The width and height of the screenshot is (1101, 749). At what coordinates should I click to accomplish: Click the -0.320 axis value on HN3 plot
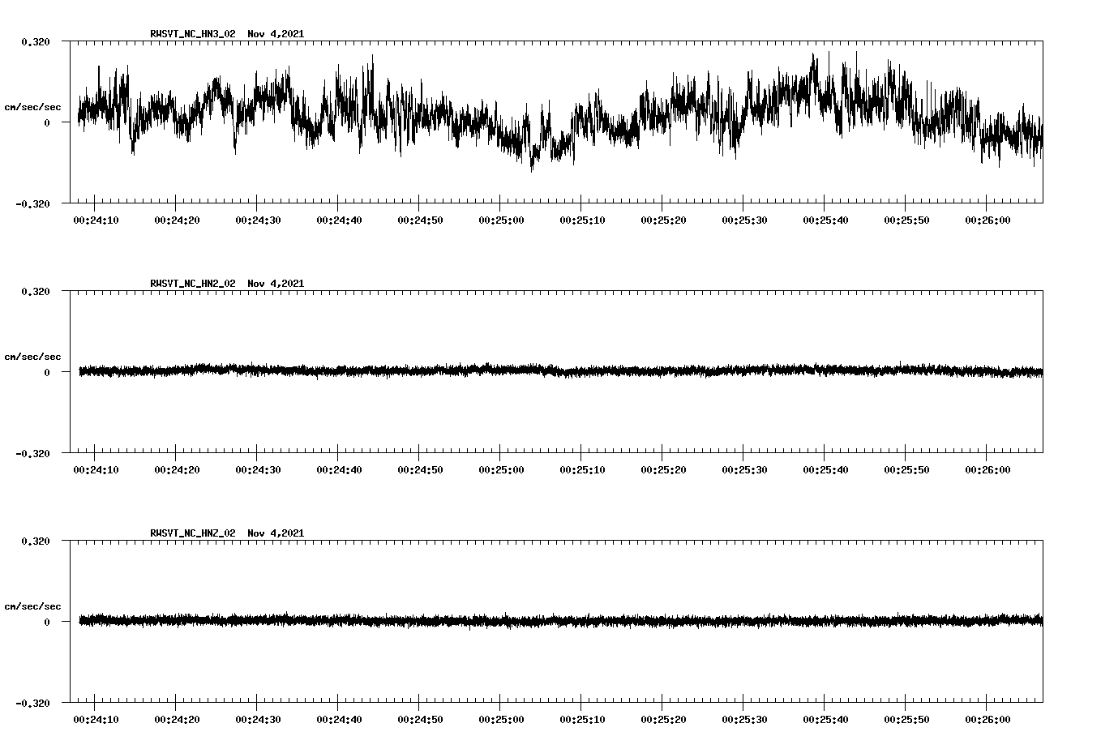pyautogui.click(x=33, y=203)
